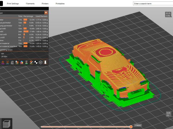Toggle visibility of the 17m perimeter row
The width and height of the screenshot is (173, 129).
(x=24, y=20)
